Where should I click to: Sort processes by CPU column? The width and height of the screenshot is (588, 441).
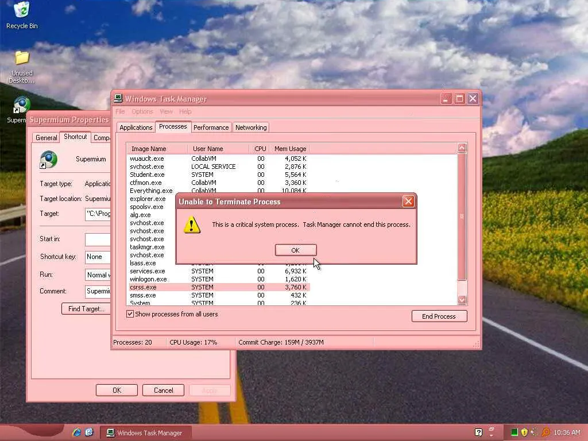point(259,149)
